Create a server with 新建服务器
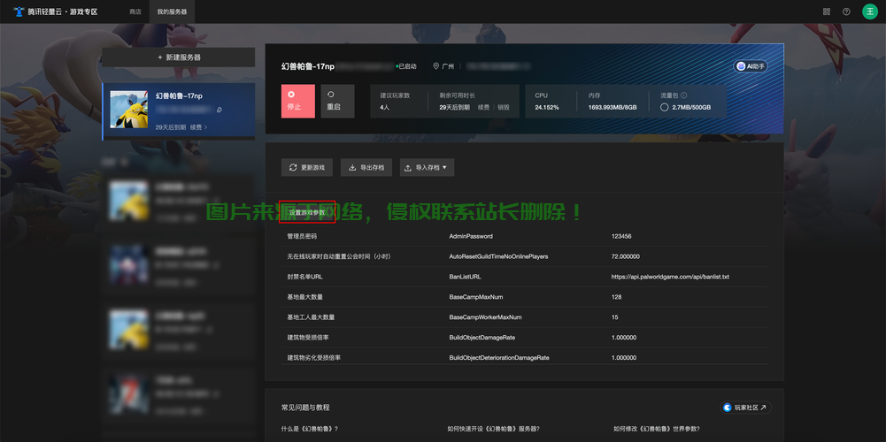This screenshot has height=442, width=886. point(179,57)
